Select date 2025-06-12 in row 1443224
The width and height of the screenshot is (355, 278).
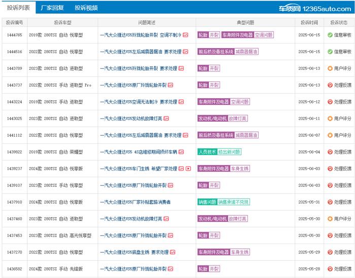[x=309, y=102]
